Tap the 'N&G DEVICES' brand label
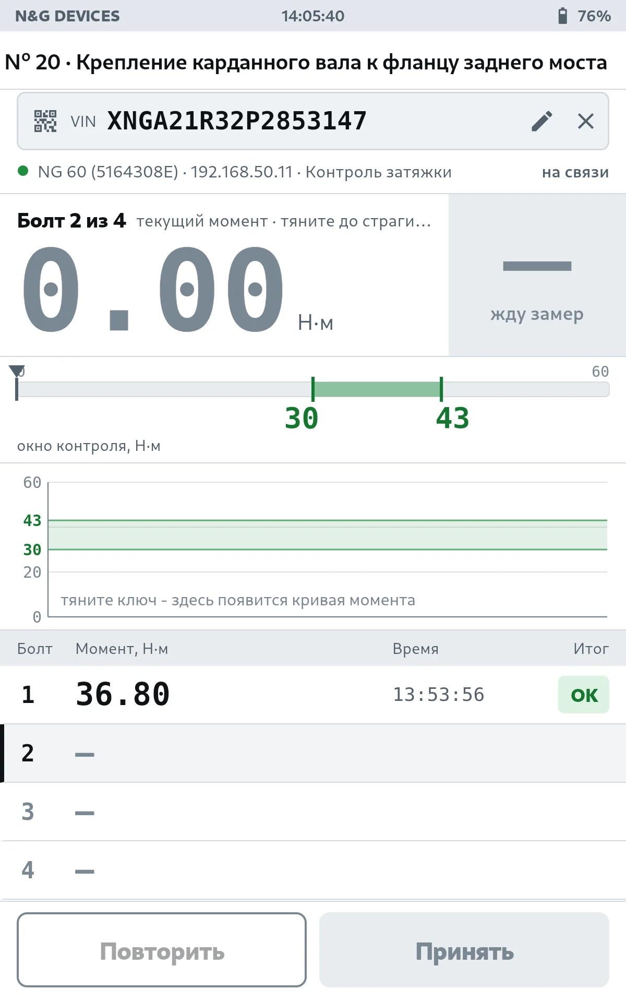Viewport: 626px width, 1002px height. click(x=67, y=16)
